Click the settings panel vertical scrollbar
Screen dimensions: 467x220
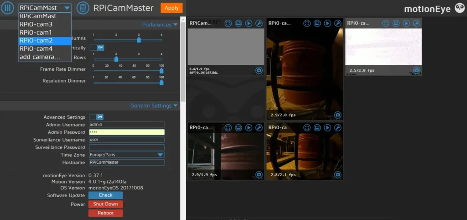(183, 61)
